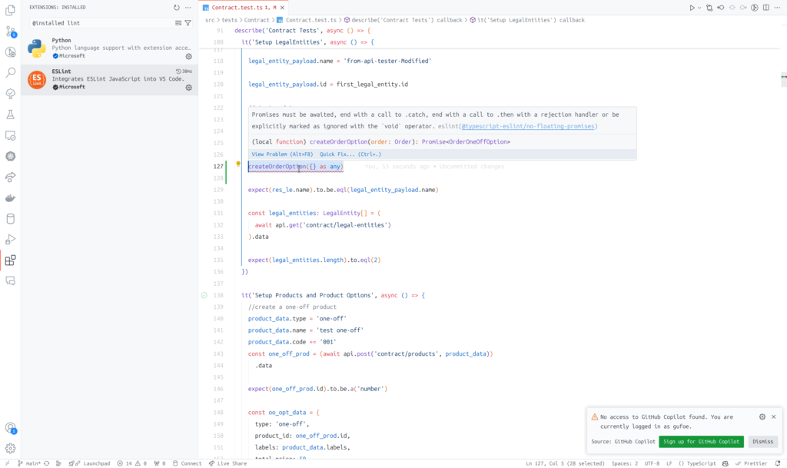The height and width of the screenshot is (468, 787).
Task: Open the Explorer view in activity bar
Action: pos(11,11)
